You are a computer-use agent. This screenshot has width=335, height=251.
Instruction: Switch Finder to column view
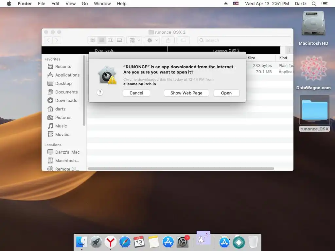pyautogui.click(x=111, y=40)
